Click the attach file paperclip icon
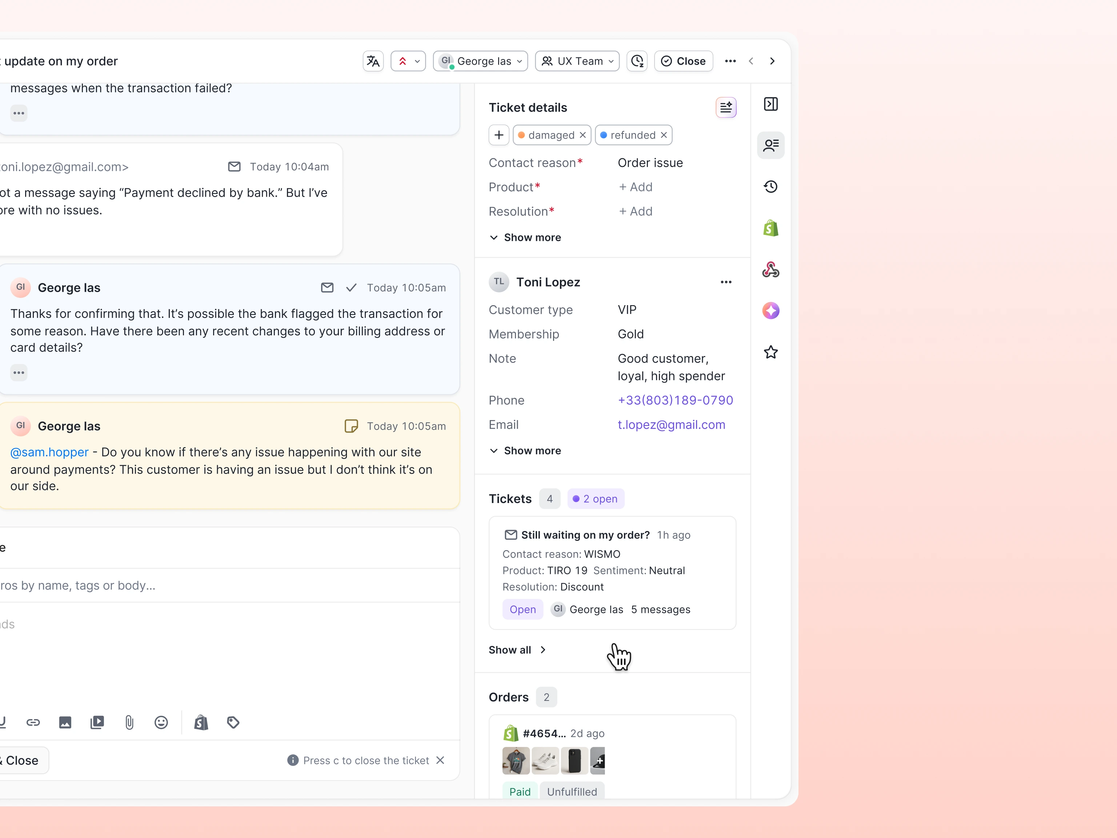1117x838 pixels. click(x=129, y=723)
